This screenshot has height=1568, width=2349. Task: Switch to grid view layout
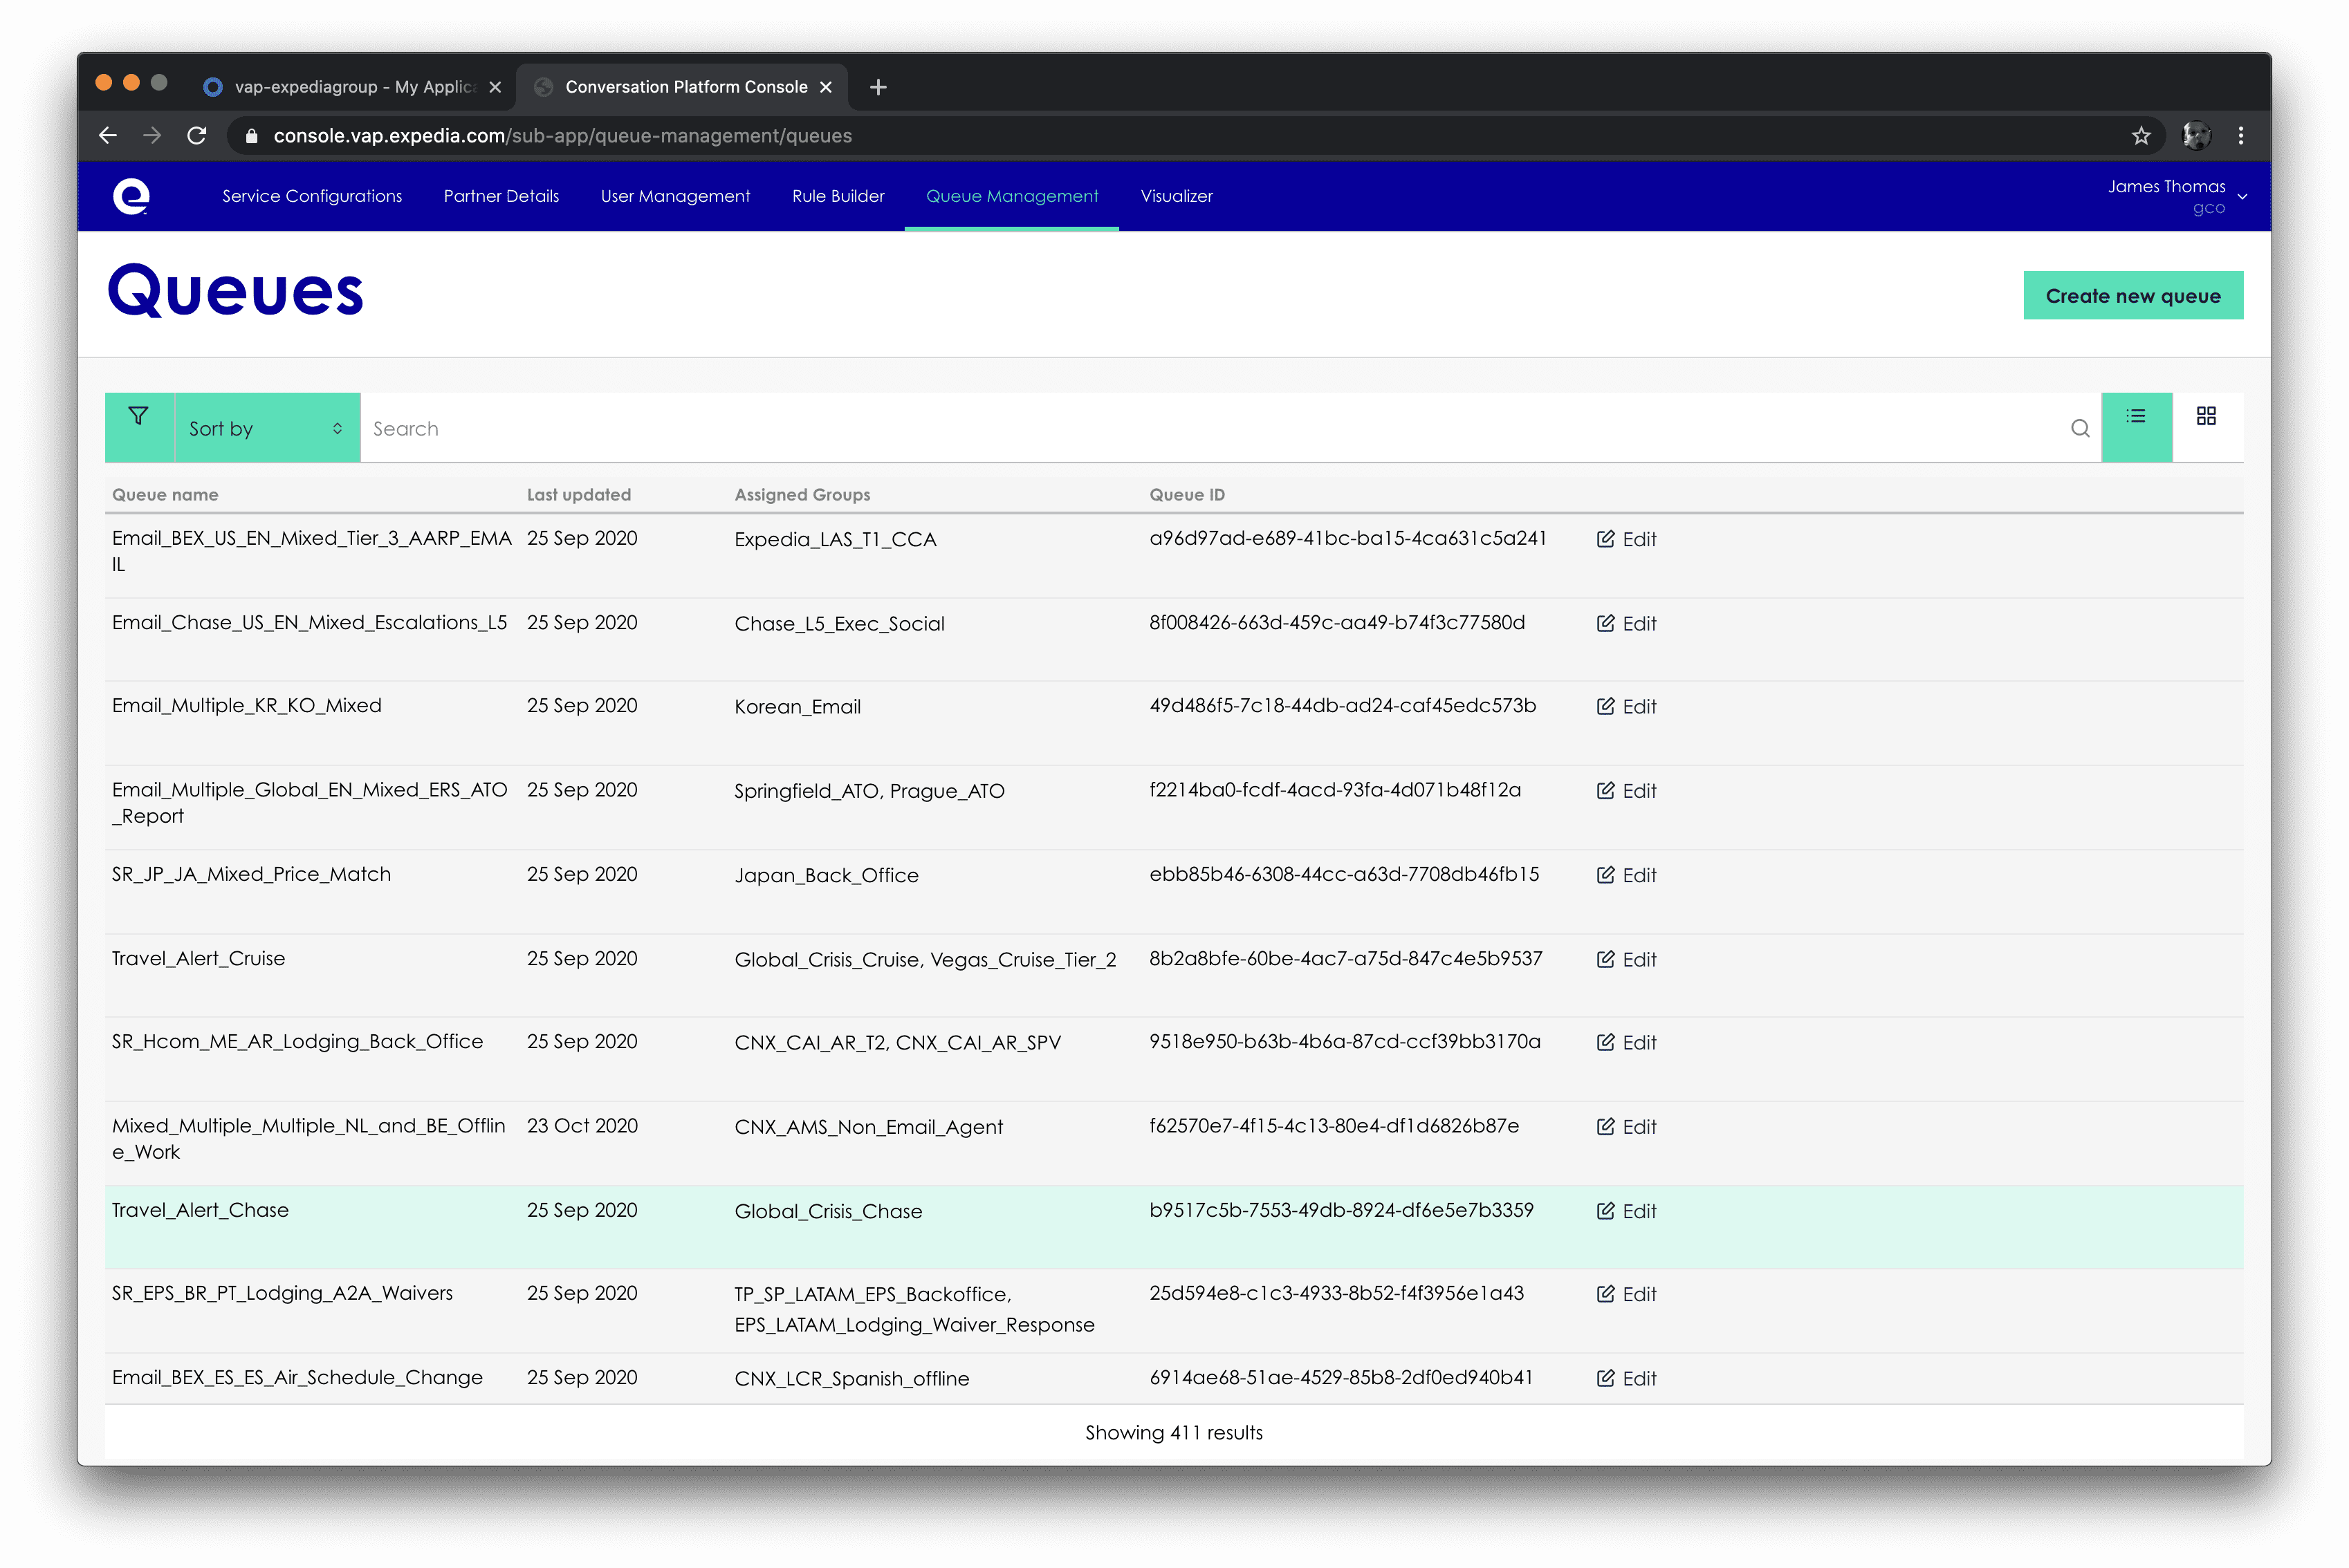coord(2206,415)
